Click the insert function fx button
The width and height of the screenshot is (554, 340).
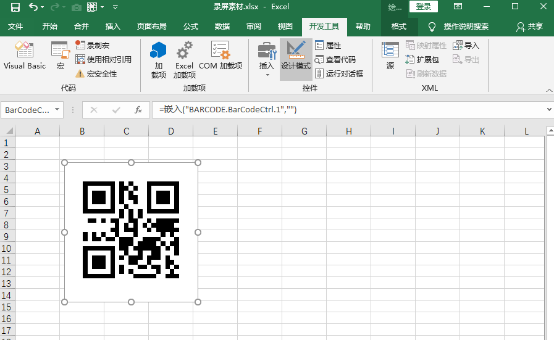[138, 110]
